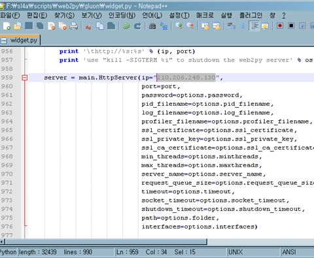Toggle word wrap icon

point(231,26)
